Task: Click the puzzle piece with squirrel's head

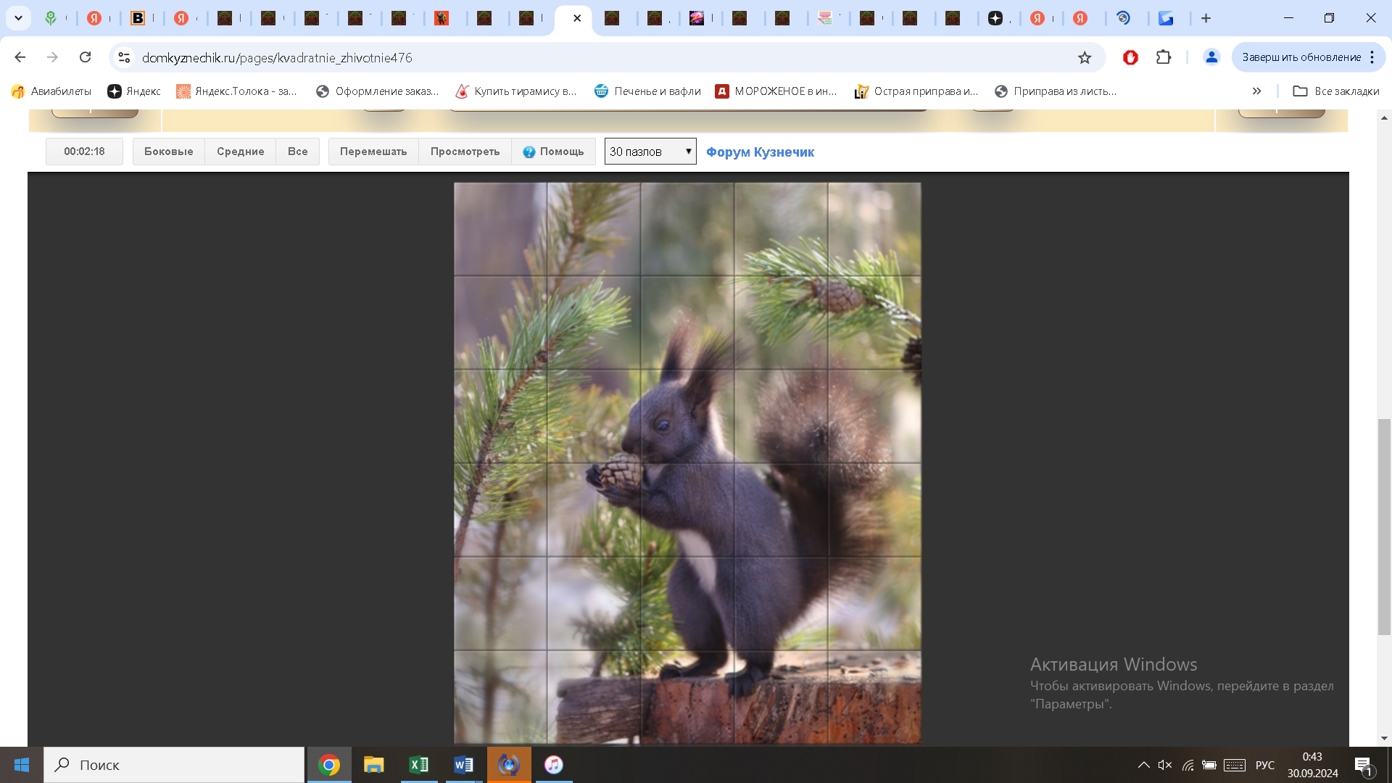Action: pyautogui.click(x=687, y=416)
